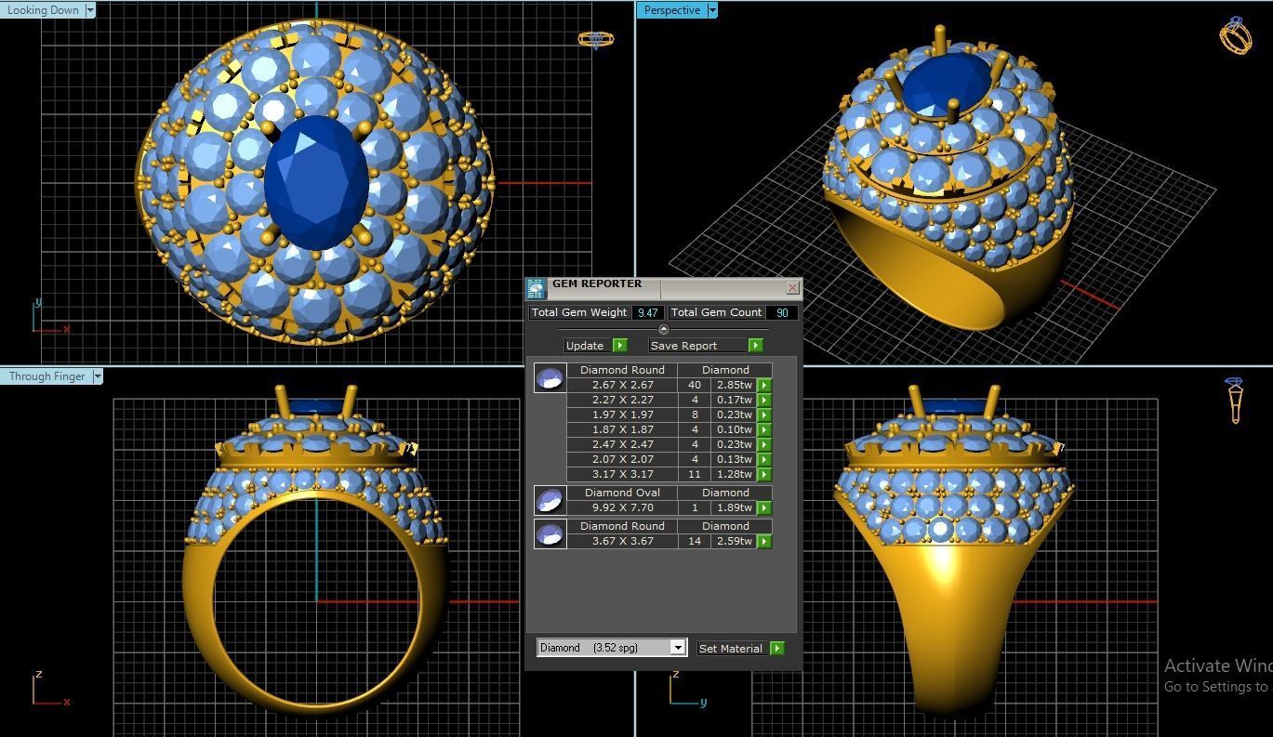Click the Total Gem Weight label
Image resolution: width=1273 pixels, height=737 pixels.
[579, 313]
